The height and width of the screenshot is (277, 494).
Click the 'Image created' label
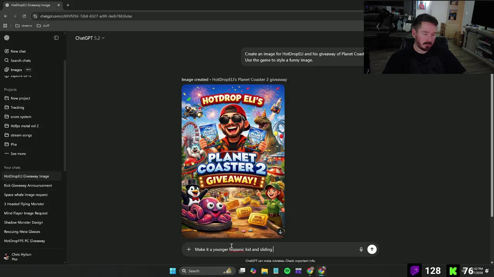(x=195, y=79)
